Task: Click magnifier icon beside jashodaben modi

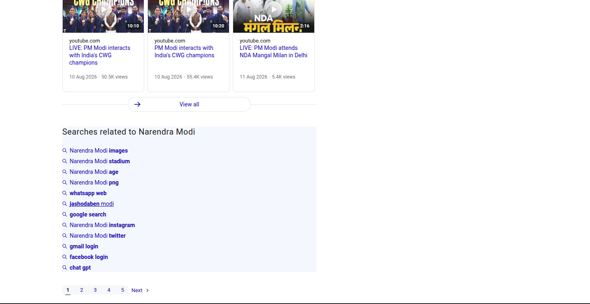Action: coord(65,204)
